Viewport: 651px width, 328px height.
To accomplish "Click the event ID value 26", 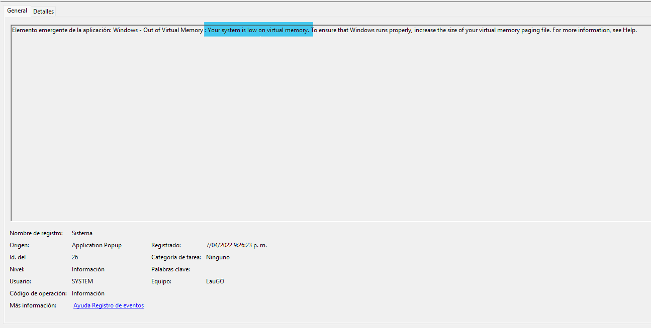I will pos(75,257).
